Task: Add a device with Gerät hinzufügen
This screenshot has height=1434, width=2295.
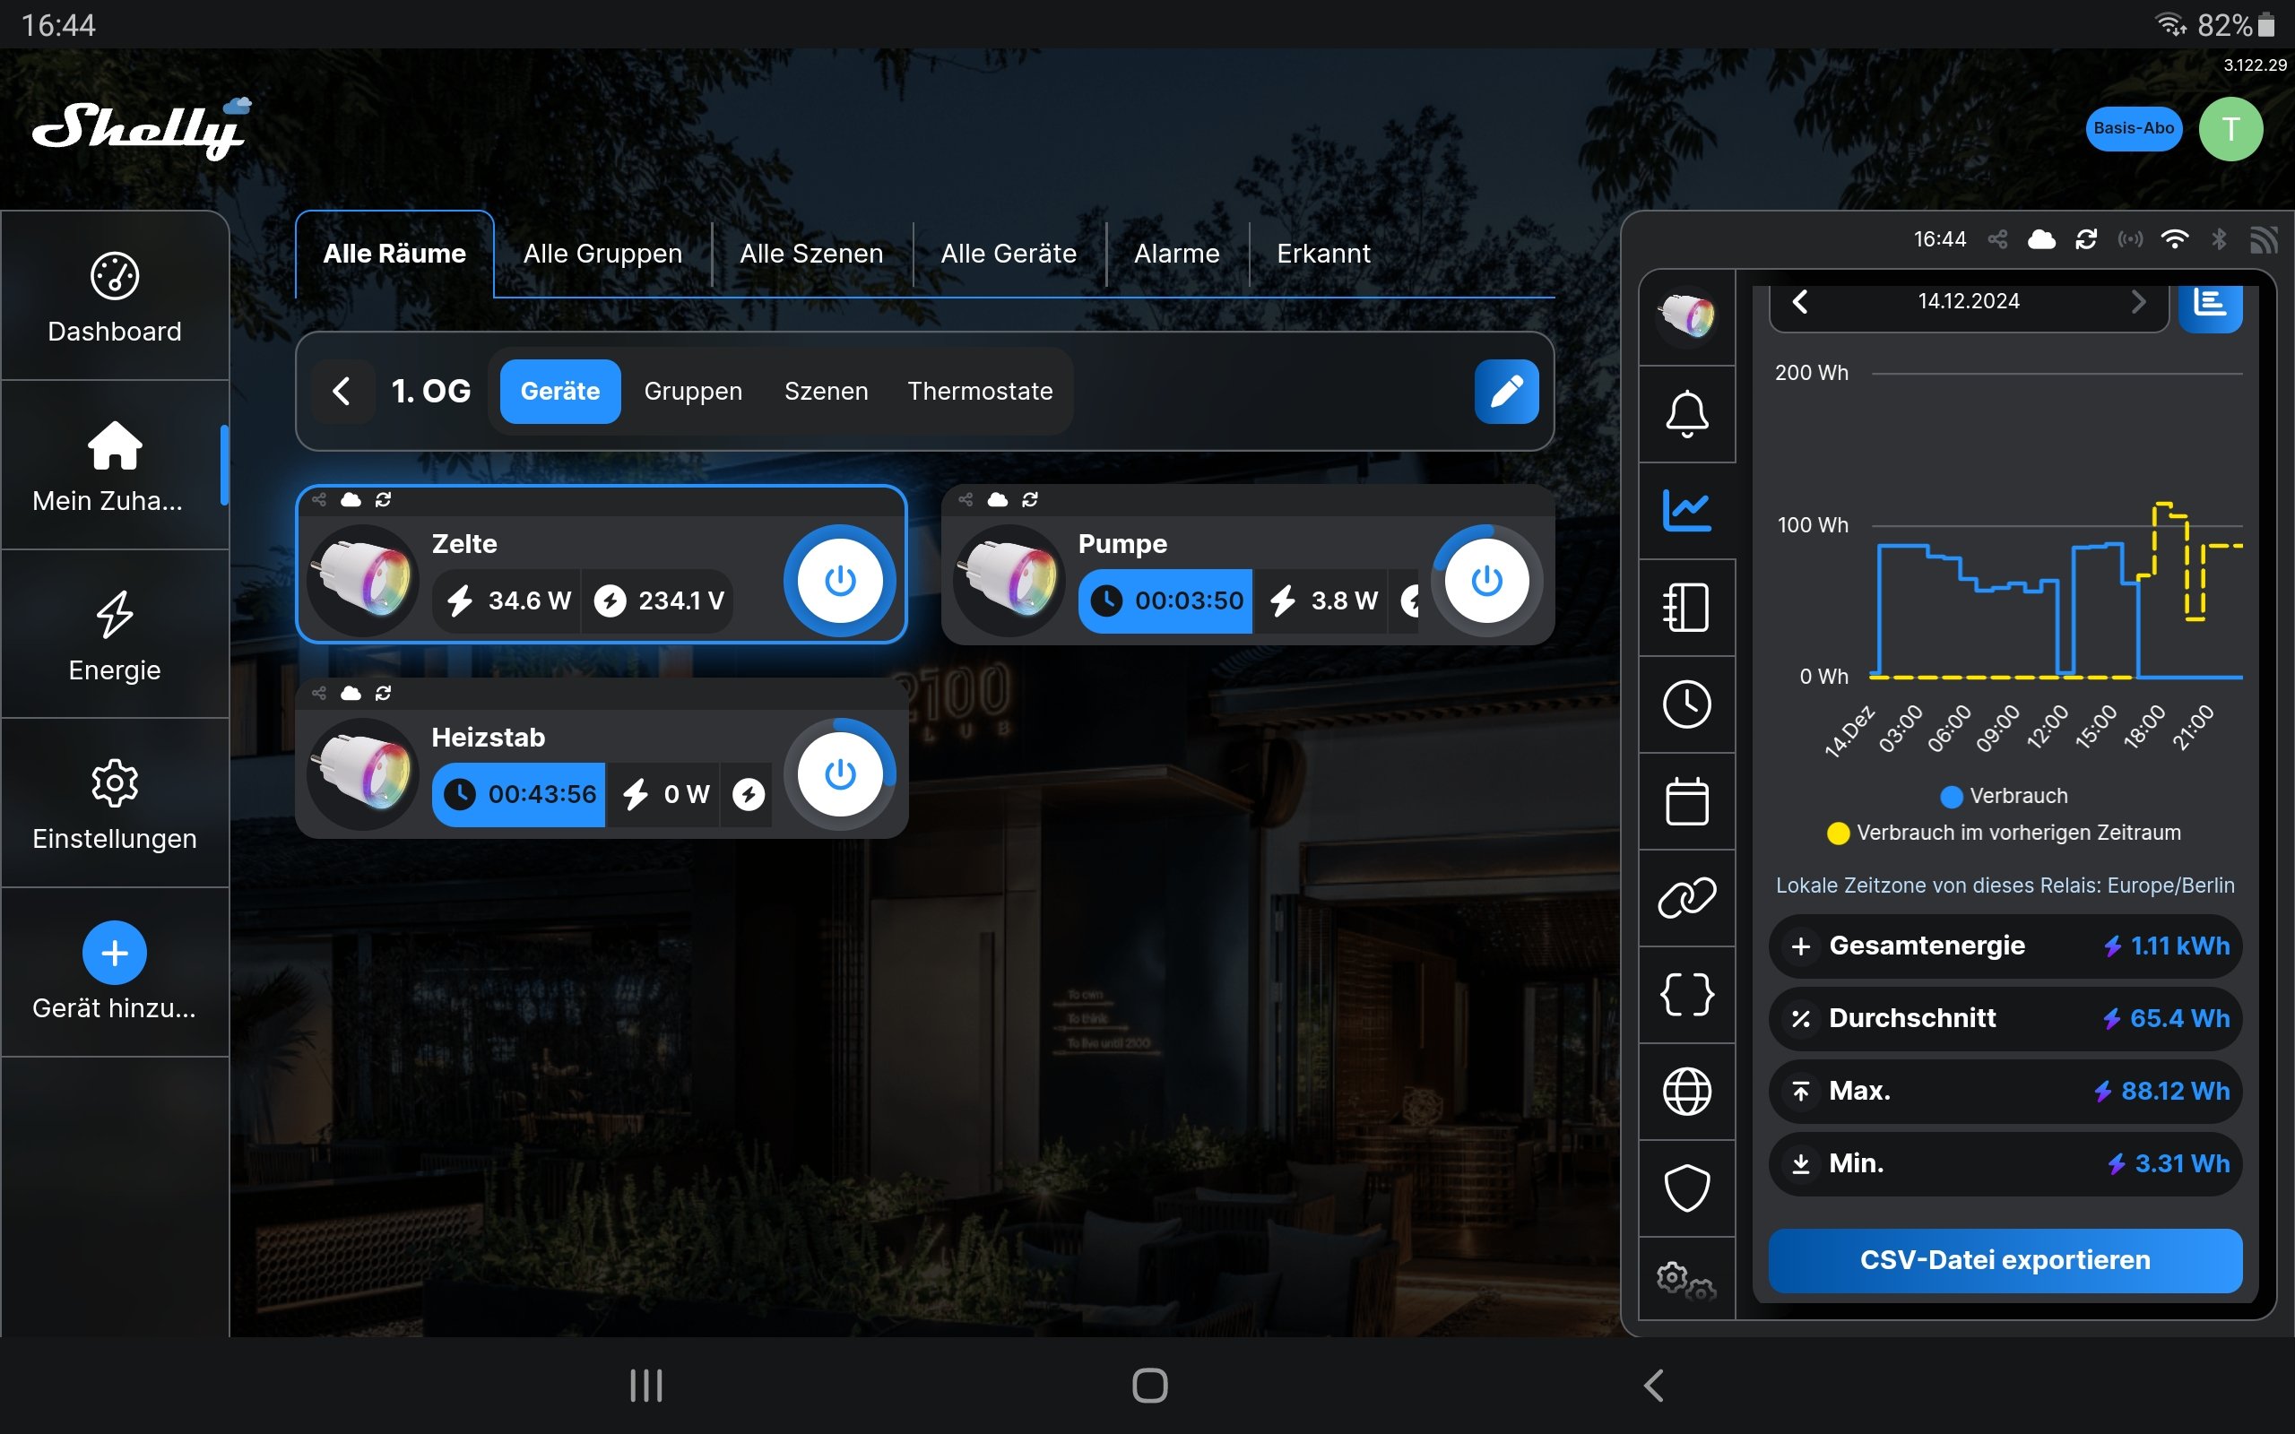Action: [115, 972]
